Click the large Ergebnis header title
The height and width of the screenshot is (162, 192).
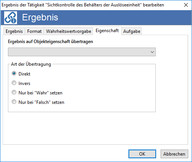coord(40,17)
